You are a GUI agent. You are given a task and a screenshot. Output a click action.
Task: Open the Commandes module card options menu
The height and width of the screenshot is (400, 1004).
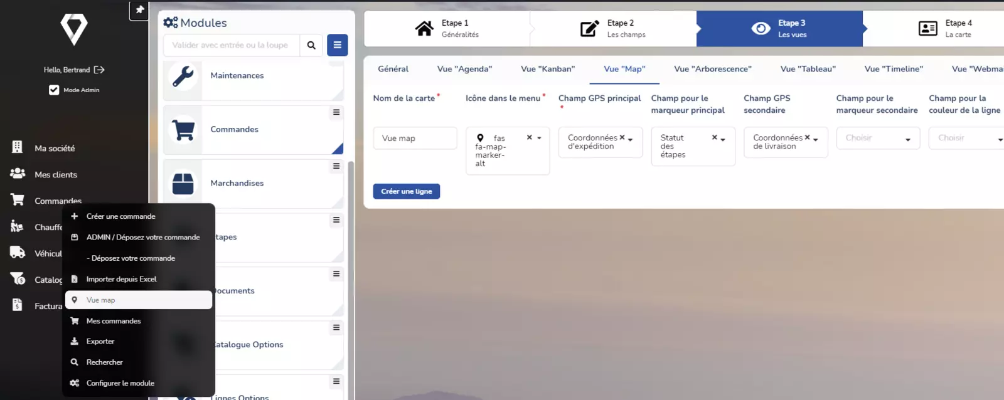pos(336,112)
